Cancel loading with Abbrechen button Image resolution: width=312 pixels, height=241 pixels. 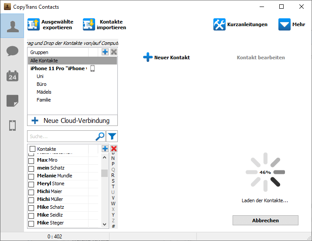pyautogui.click(x=265, y=221)
